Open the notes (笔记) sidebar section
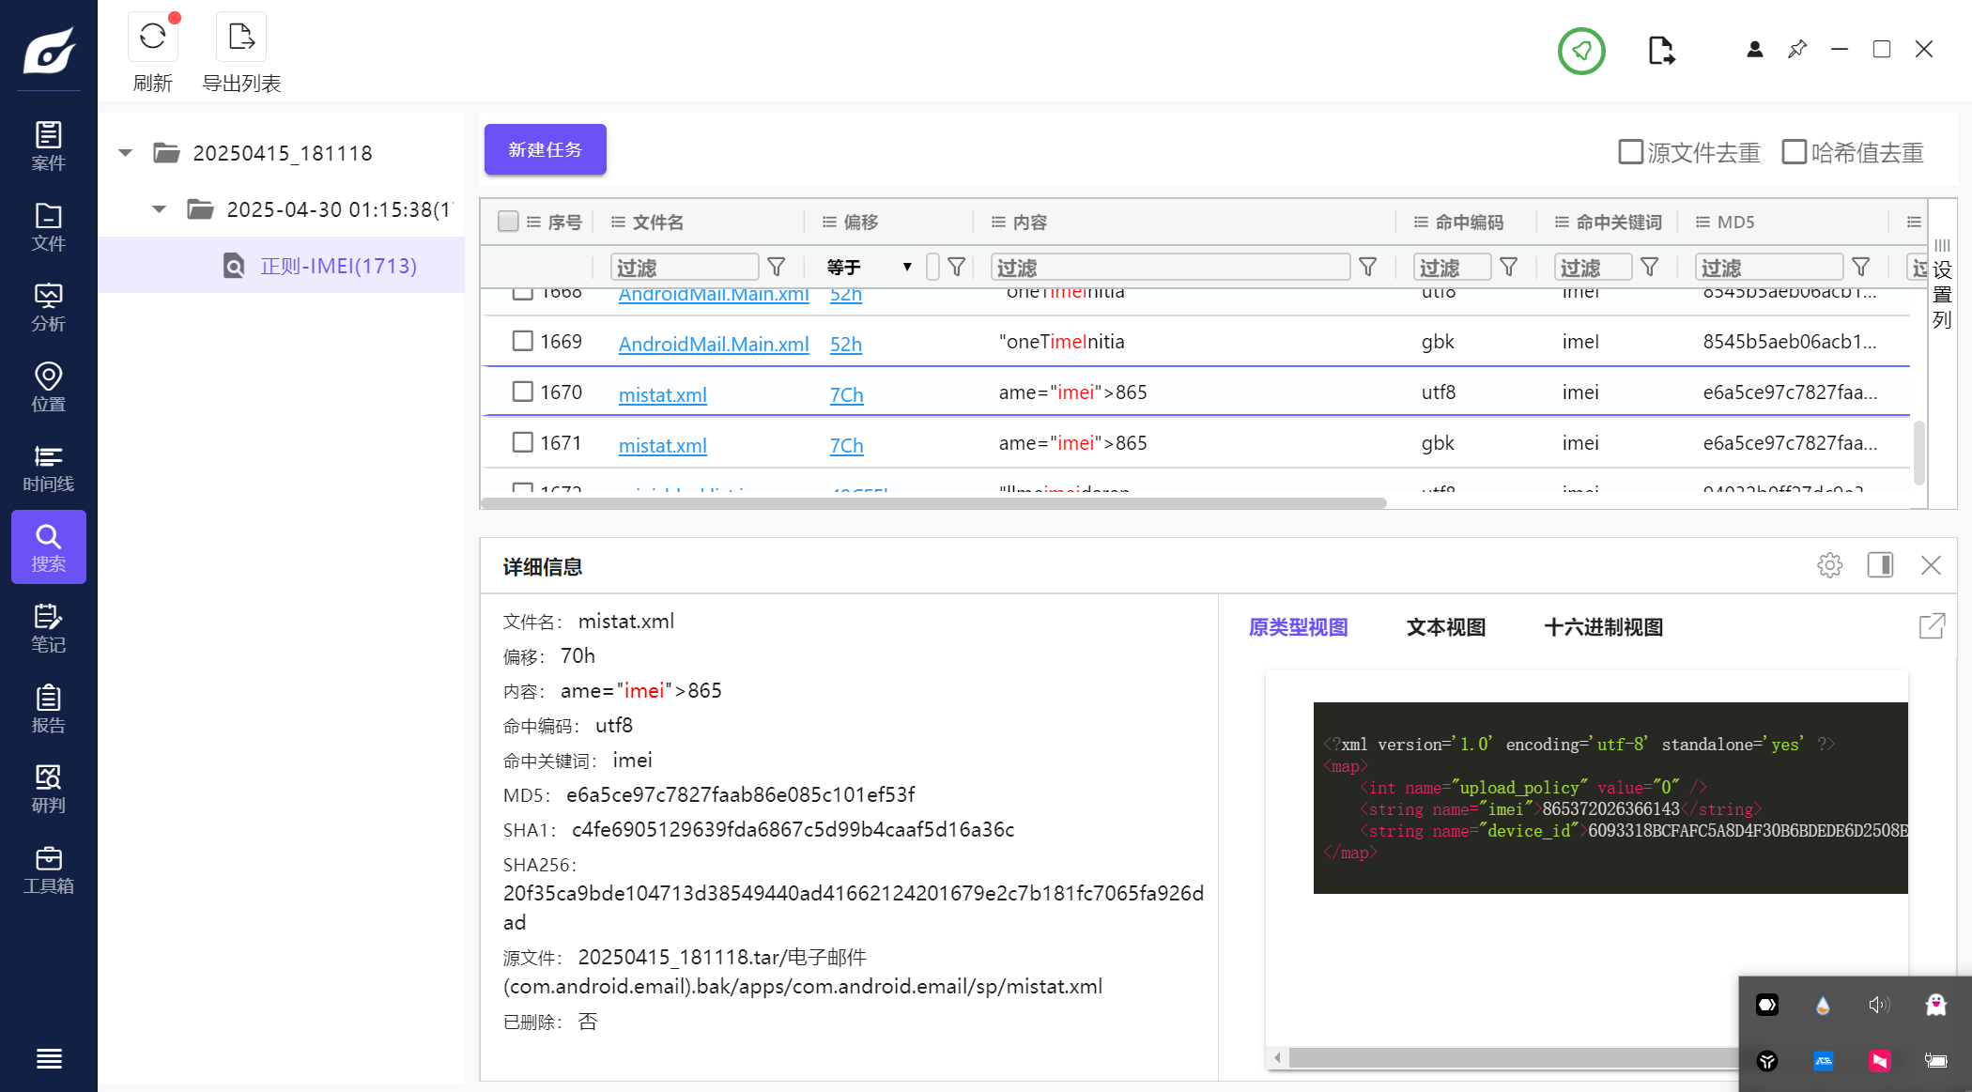The image size is (1972, 1092). pos(48,628)
